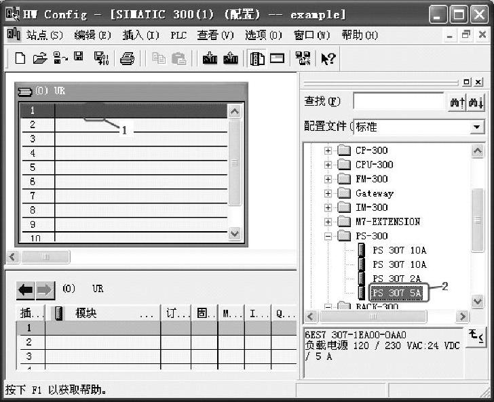Viewport: 494px width, 402px height.
Task: Click the context help arrow-question icon
Action: (x=328, y=58)
